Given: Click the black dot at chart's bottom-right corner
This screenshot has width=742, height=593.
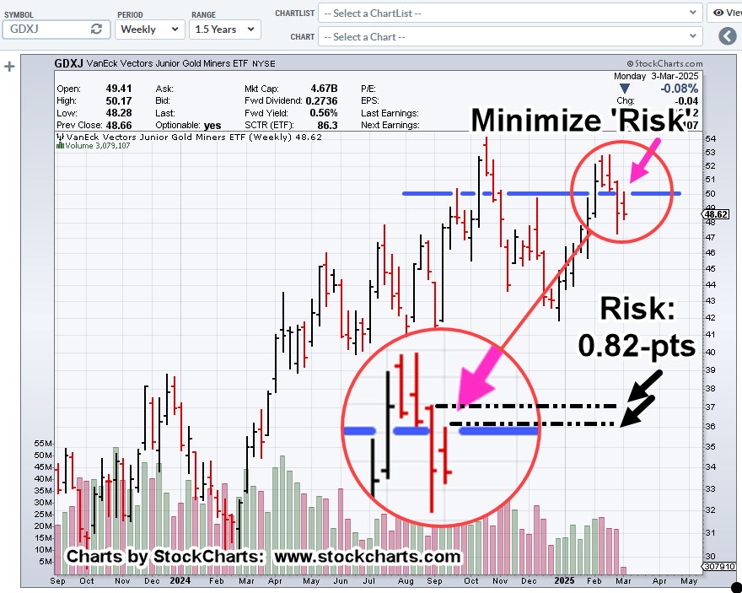Looking at the screenshot, I should (x=735, y=586).
